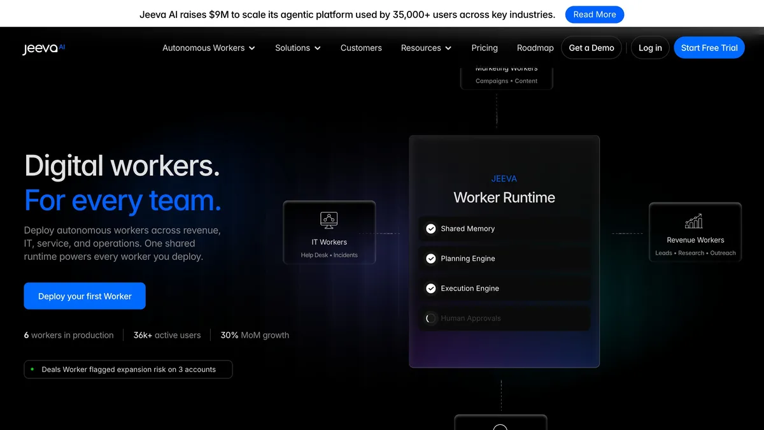The width and height of the screenshot is (764, 430).
Task: Toggle the Shared Memory checkmark
Action: [x=431, y=229]
